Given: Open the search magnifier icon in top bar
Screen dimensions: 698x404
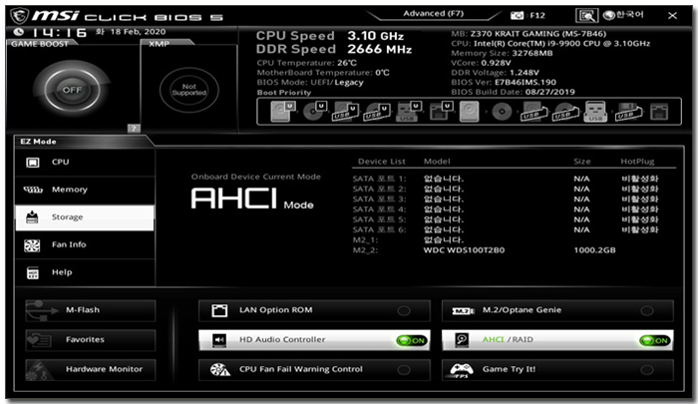Looking at the screenshot, I should coord(586,16).
